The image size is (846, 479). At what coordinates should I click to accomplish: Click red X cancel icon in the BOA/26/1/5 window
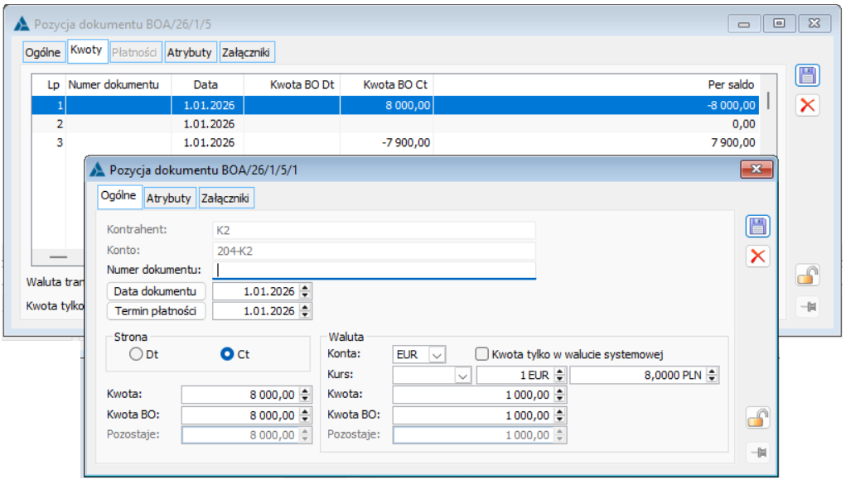[807, 105]
